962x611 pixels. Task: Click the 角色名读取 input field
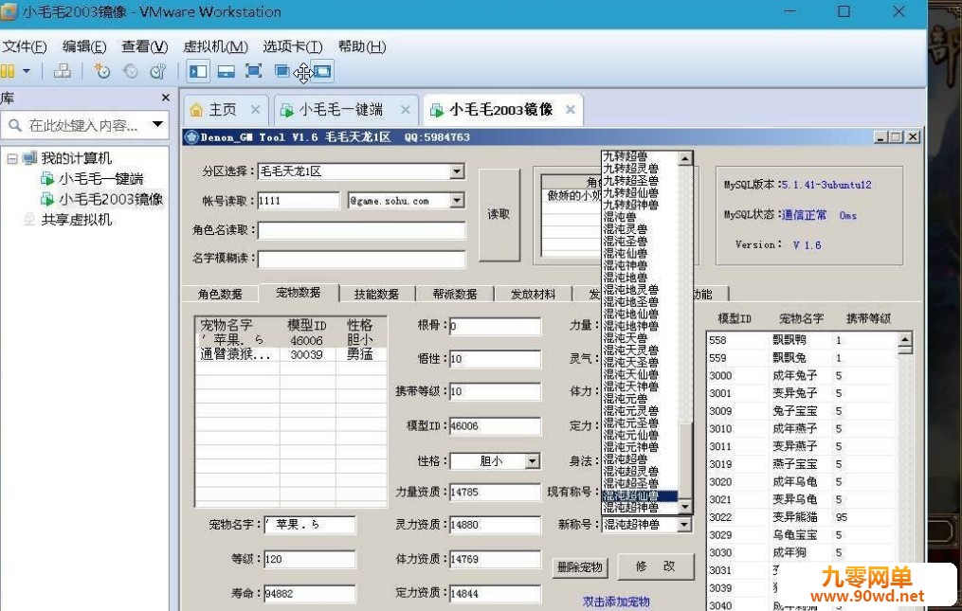[361, 230]
